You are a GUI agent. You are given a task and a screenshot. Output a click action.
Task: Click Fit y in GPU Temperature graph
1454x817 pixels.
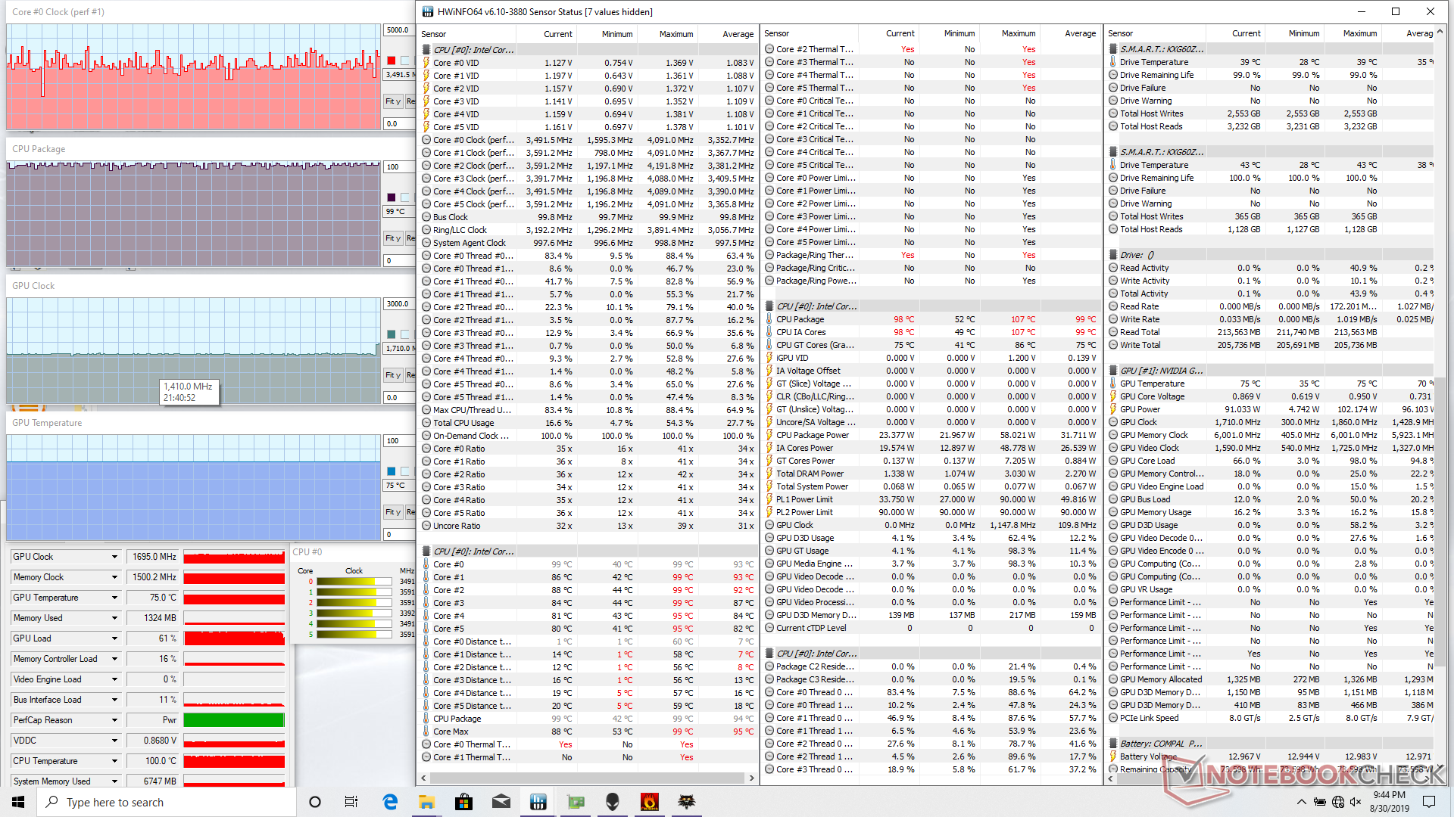[x=393, y=512]
